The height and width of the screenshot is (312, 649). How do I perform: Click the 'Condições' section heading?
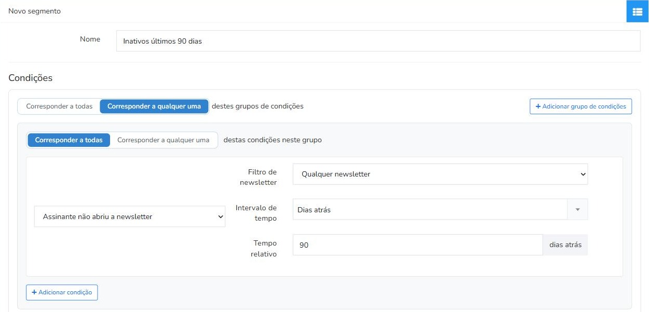coord(31,78)
